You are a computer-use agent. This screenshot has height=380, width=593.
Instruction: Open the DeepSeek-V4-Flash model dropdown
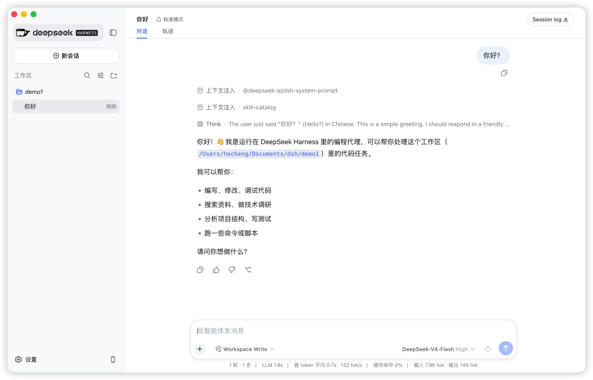pyautogui.click(x=438, y=349)
